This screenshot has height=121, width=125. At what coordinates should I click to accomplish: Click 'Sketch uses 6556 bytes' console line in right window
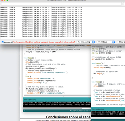(x=108, y=112)
